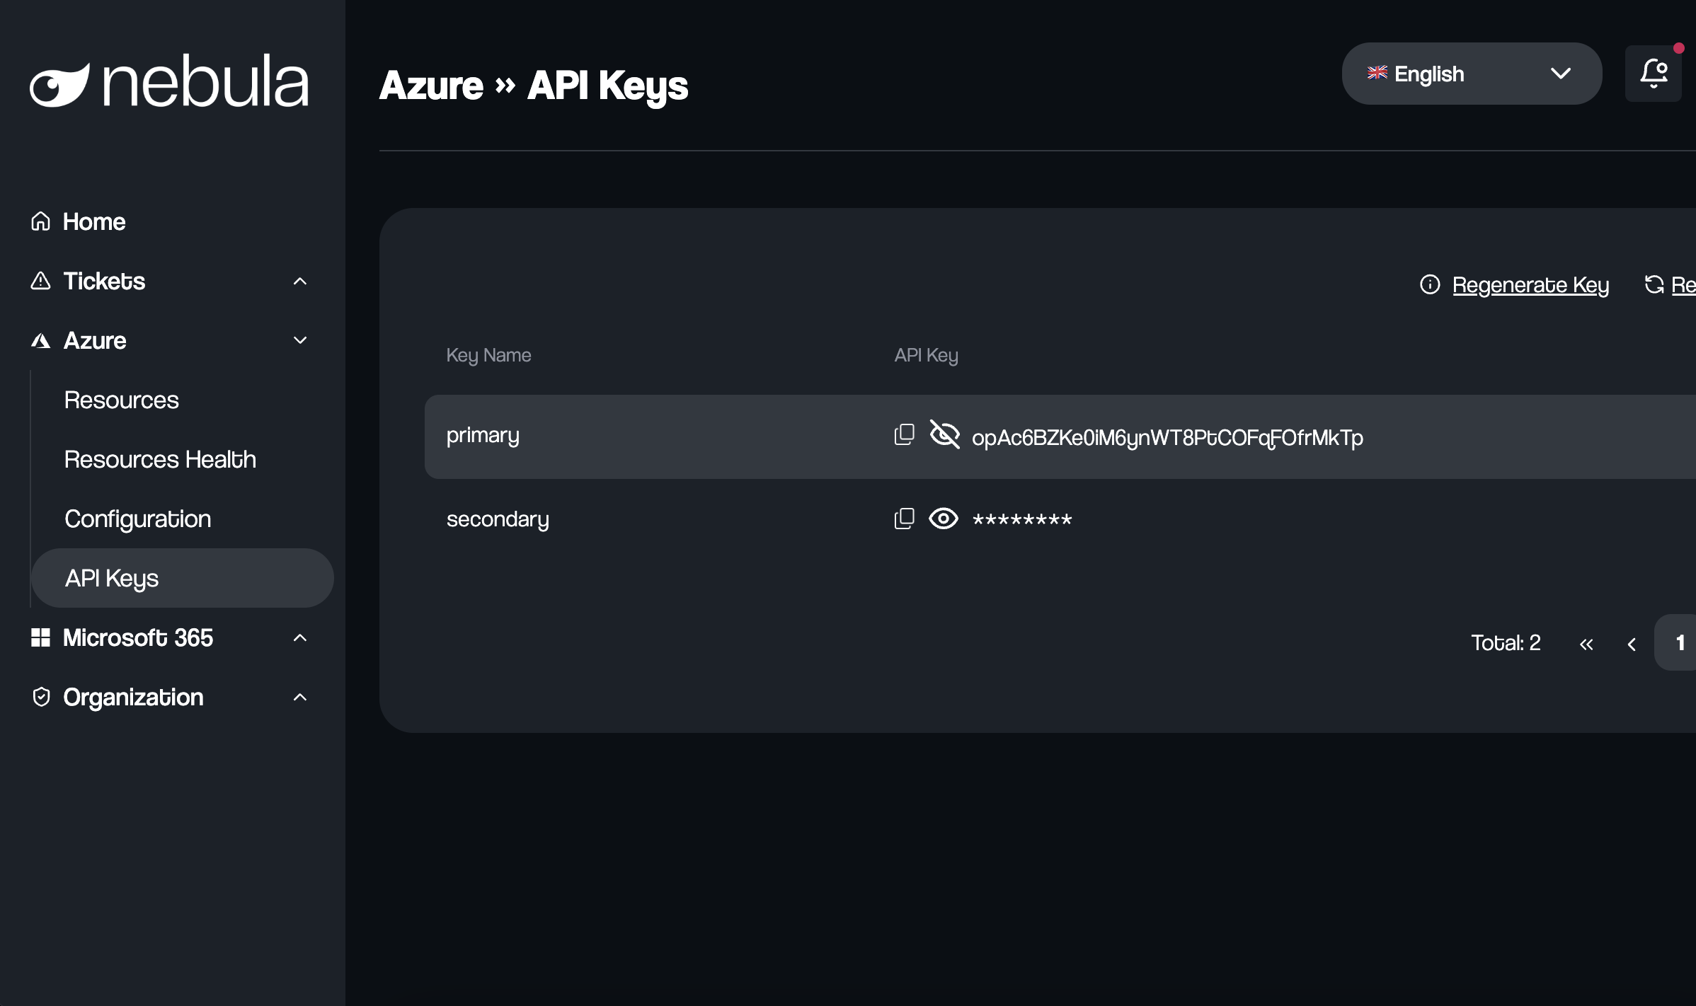Screen dimensions: 1696x1006
Task: Go to the previous page arrow
Action: (x=1632, y=644)
